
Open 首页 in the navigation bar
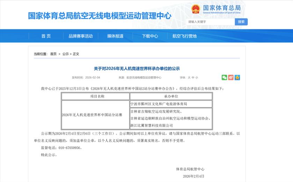tap(46, 36)
